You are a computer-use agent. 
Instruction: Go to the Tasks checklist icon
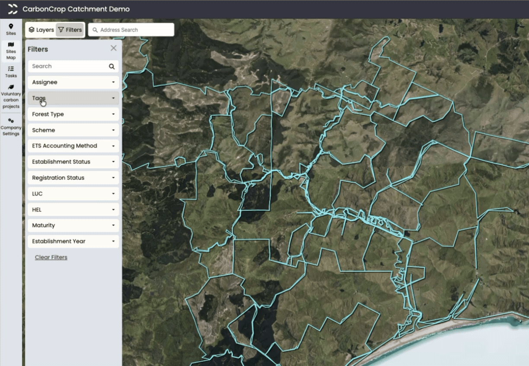[11, 69]
